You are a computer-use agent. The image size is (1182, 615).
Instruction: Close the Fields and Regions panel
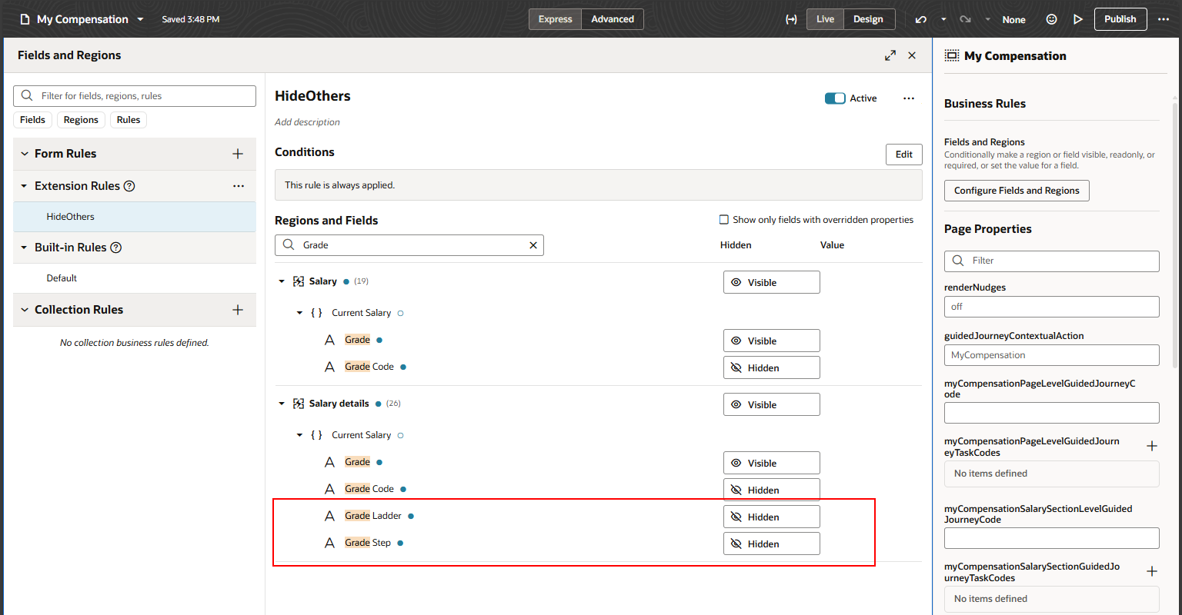coord(912,55)
